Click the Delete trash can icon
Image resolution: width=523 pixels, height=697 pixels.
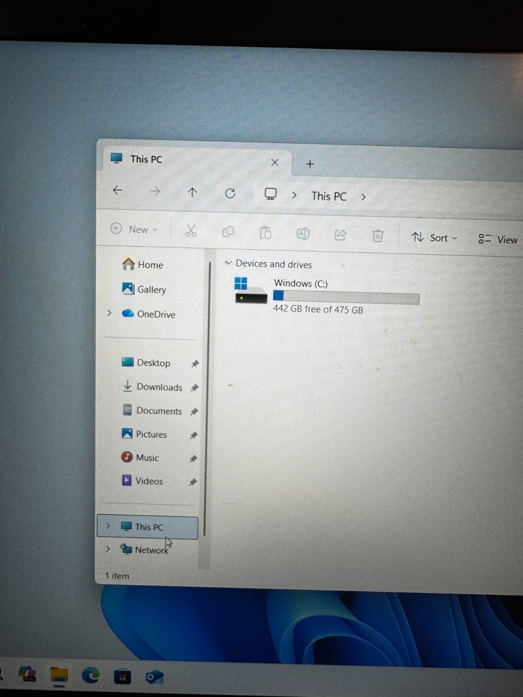tap(378, 236)
